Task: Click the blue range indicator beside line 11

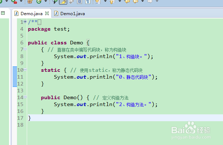Action: (15, 77)
